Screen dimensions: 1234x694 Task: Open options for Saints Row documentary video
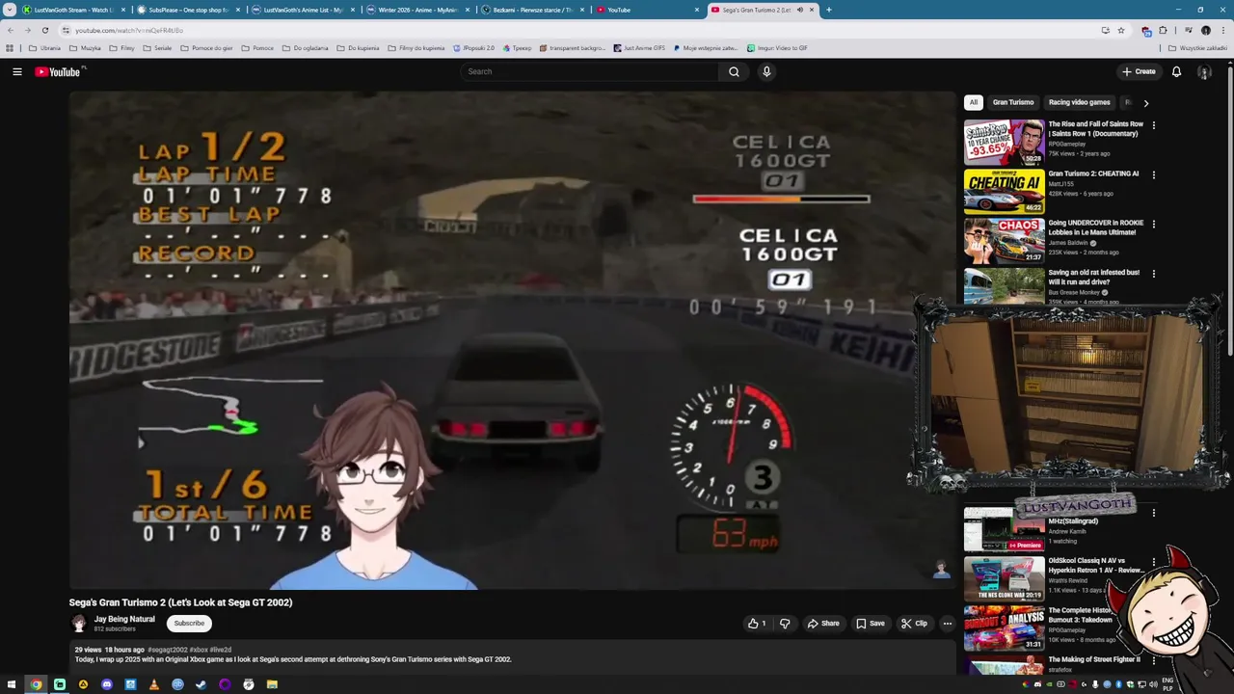click(1153, 125)
